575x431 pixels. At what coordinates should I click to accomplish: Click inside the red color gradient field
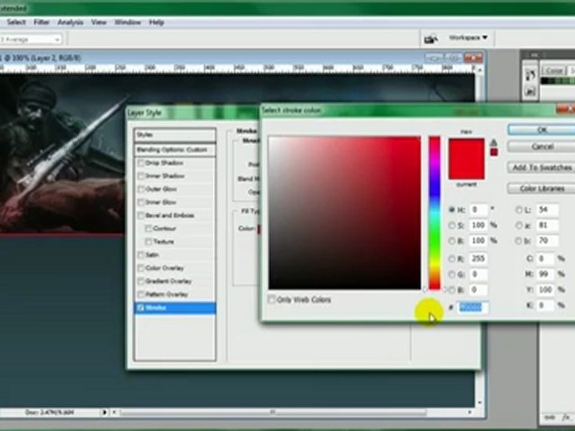click(344, 213)
